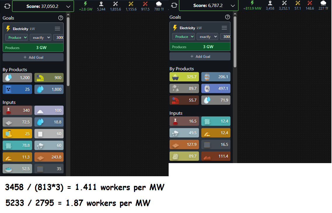Click the 780 pollution cloud icon
Image resolution: width=332 pixels, height=213 pixels.
pyautogui.click(x=159, y=4)
